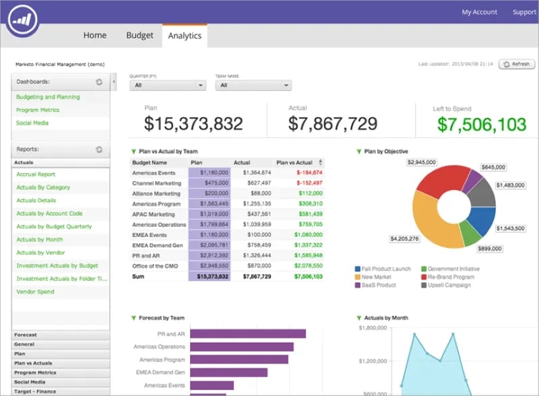The width and height of the screenshot is (539, 396).
Task: Switch to the Budget tab
Action: tap(139, 35)
